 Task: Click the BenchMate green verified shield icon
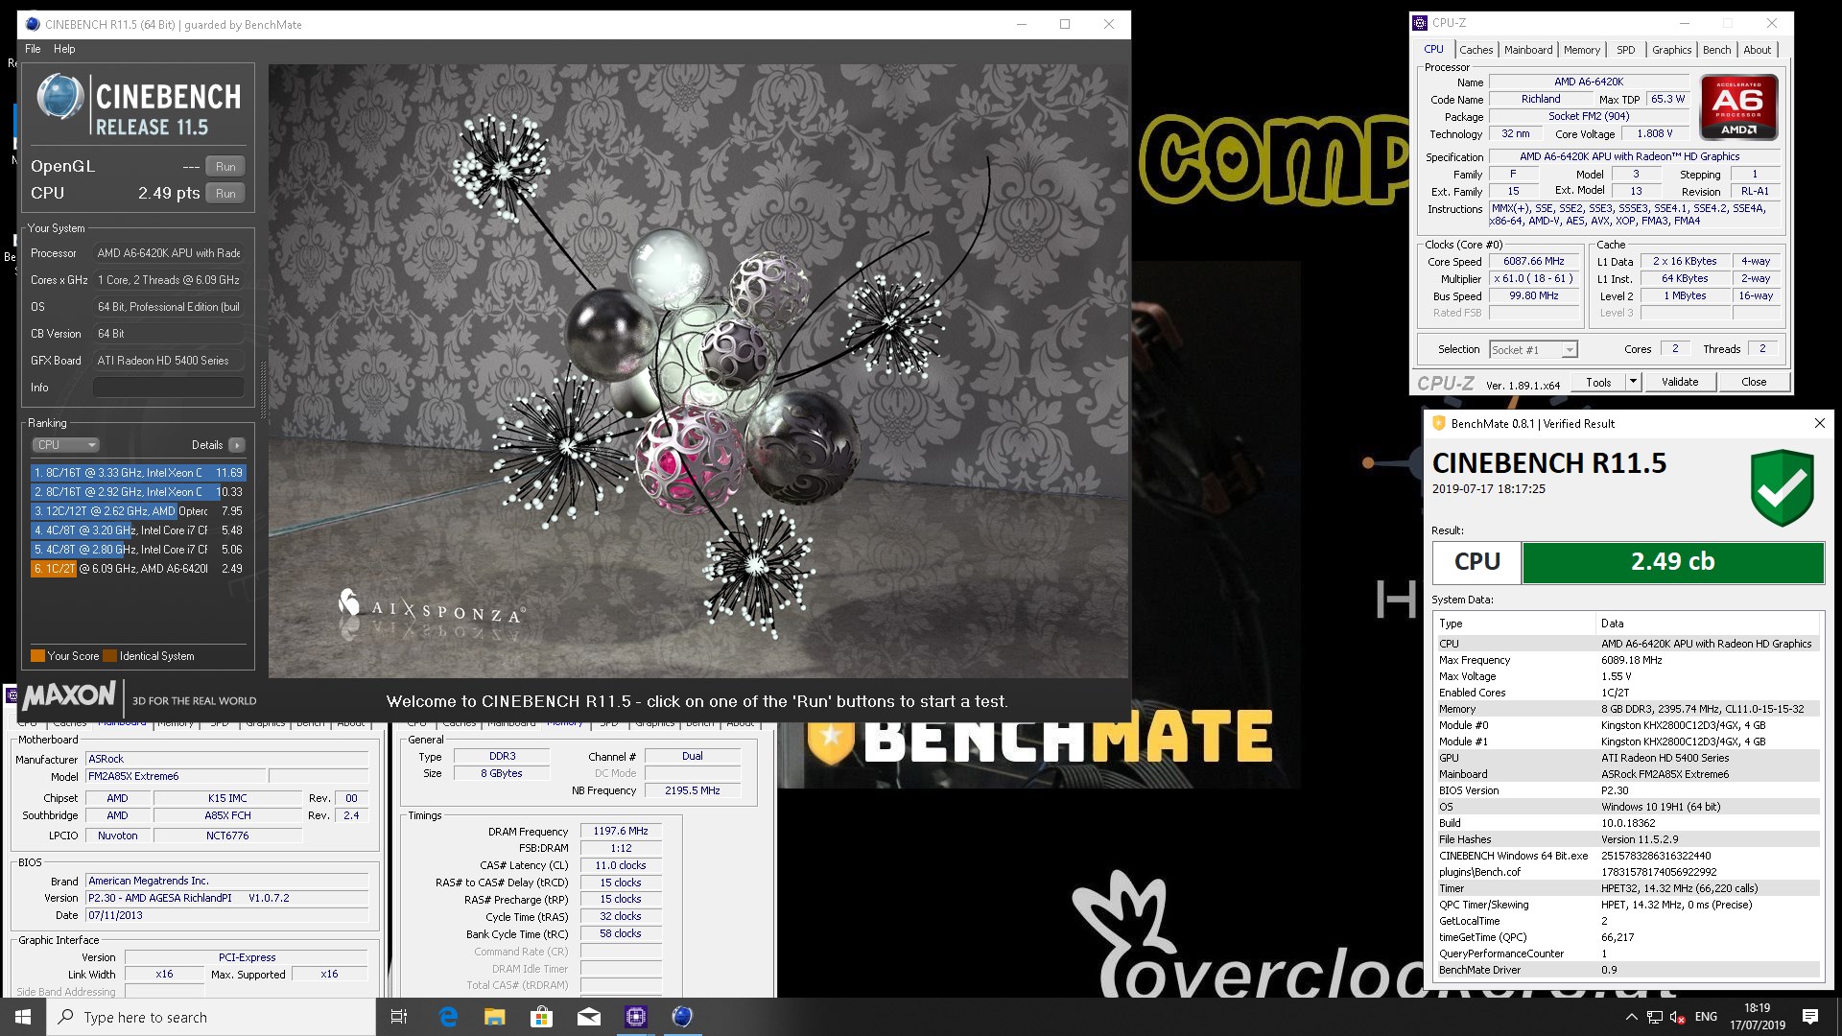(x=1782, y=488)
